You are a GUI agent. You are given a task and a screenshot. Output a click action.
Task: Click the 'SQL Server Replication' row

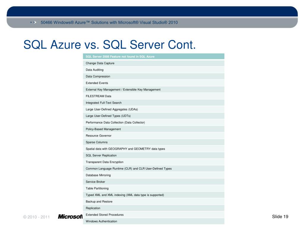point(153,156)
